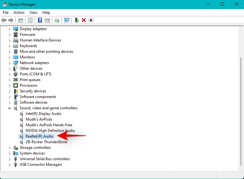
Task: Click the green arrow Update driver icon
Action: point(77,20)
